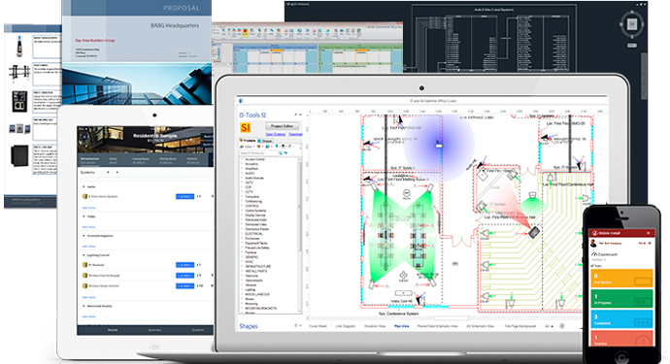Expand the Access Control category

pyautogui.click(x=243, y=159)
